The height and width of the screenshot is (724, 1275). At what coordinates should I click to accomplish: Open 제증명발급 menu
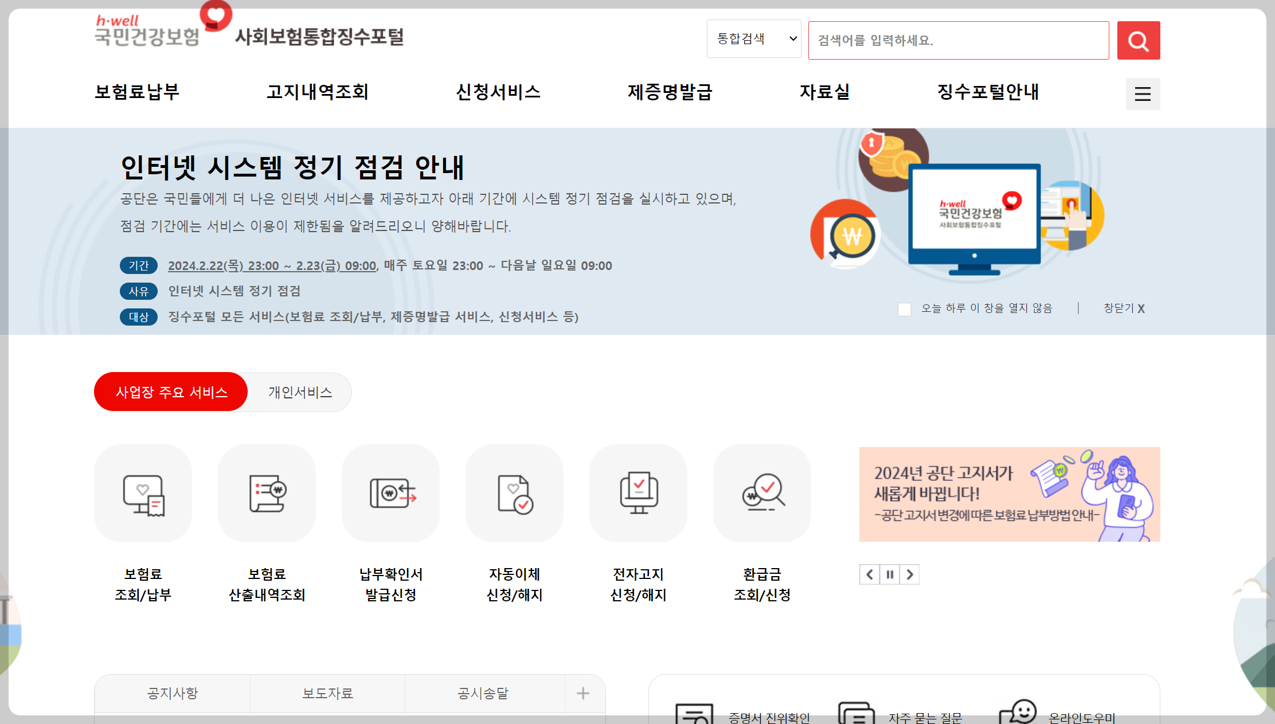[670, 92]
